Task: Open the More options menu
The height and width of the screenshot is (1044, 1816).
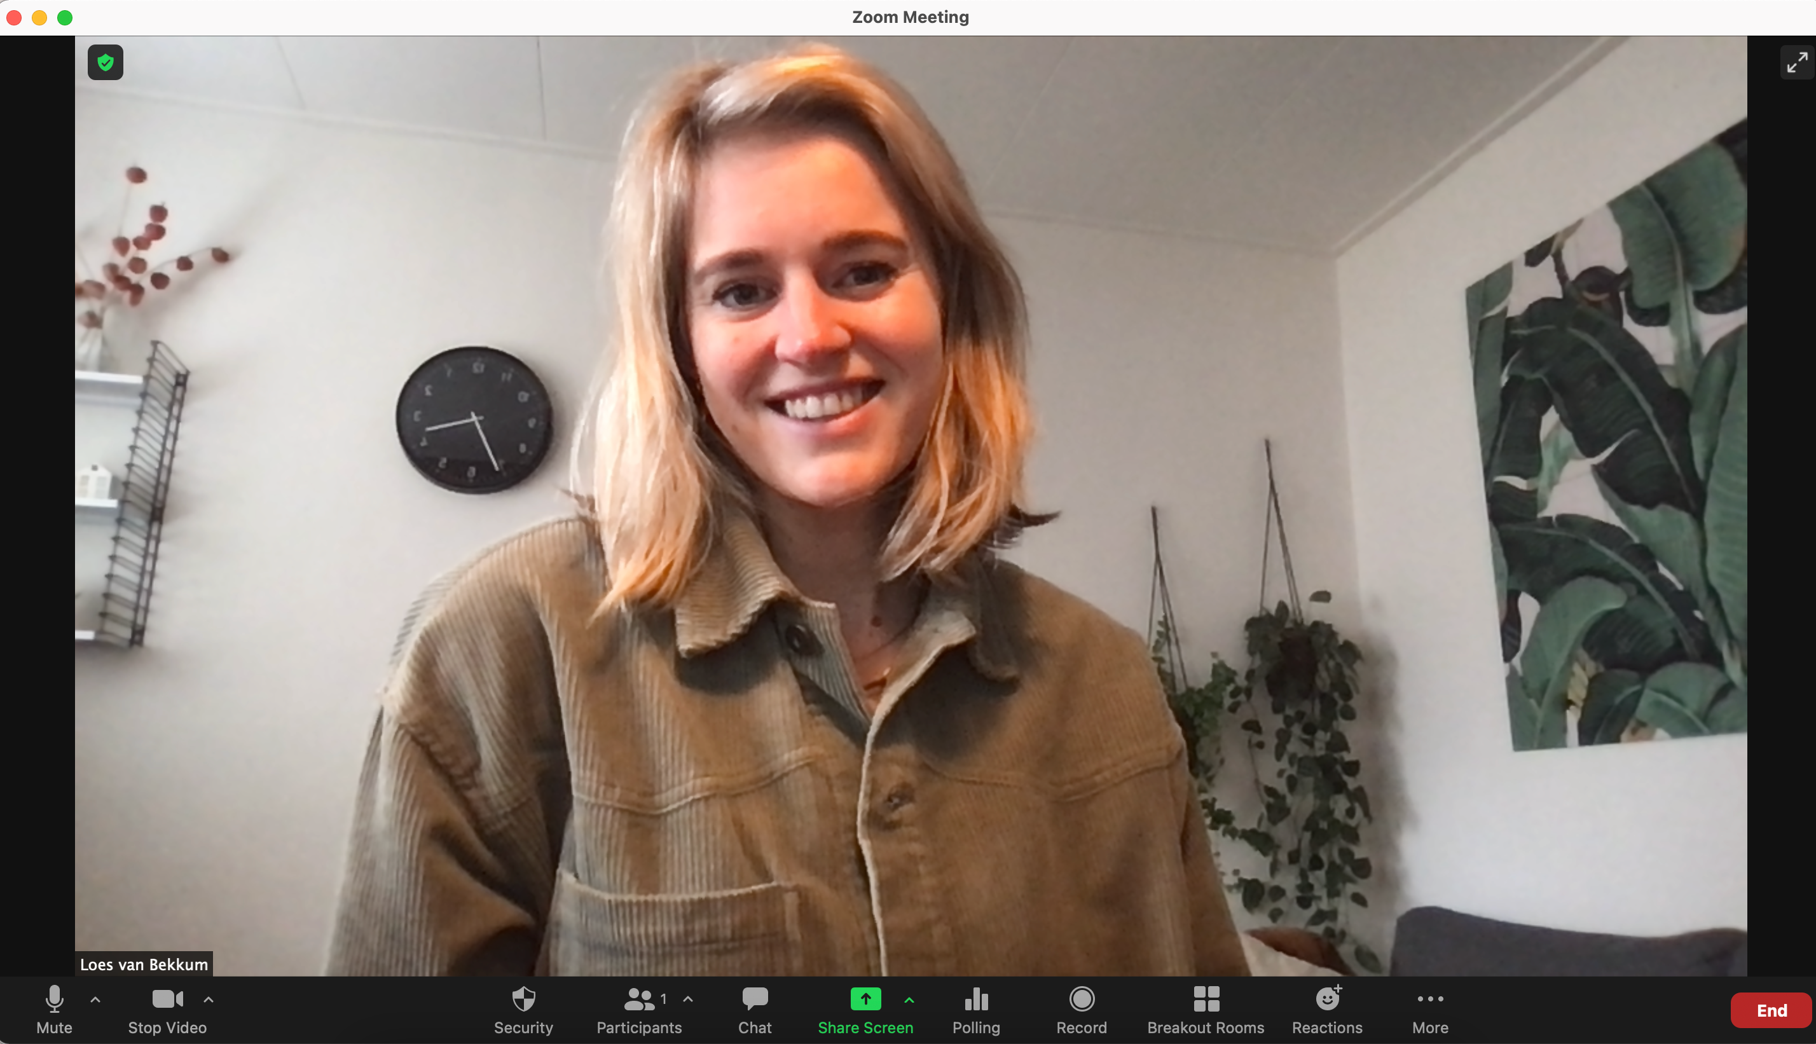Action: pos(1430,1010)
